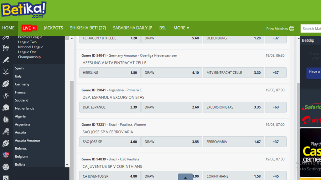Select the ice hockey crossed sticks icon
The image size is (321, 180).
(x=6, y=72)
